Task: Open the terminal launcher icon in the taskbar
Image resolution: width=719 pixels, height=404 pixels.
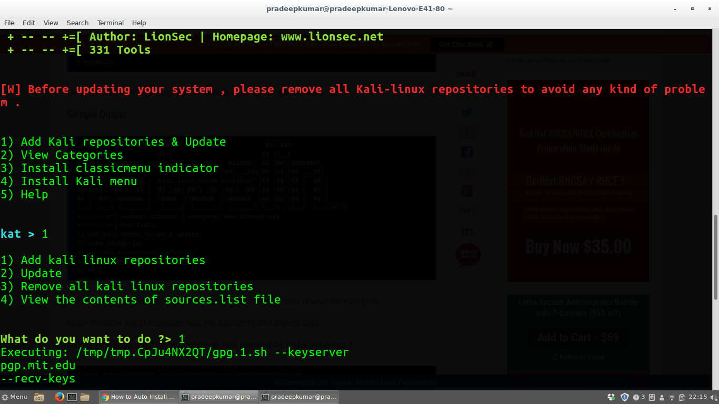Action: point(72,397)
